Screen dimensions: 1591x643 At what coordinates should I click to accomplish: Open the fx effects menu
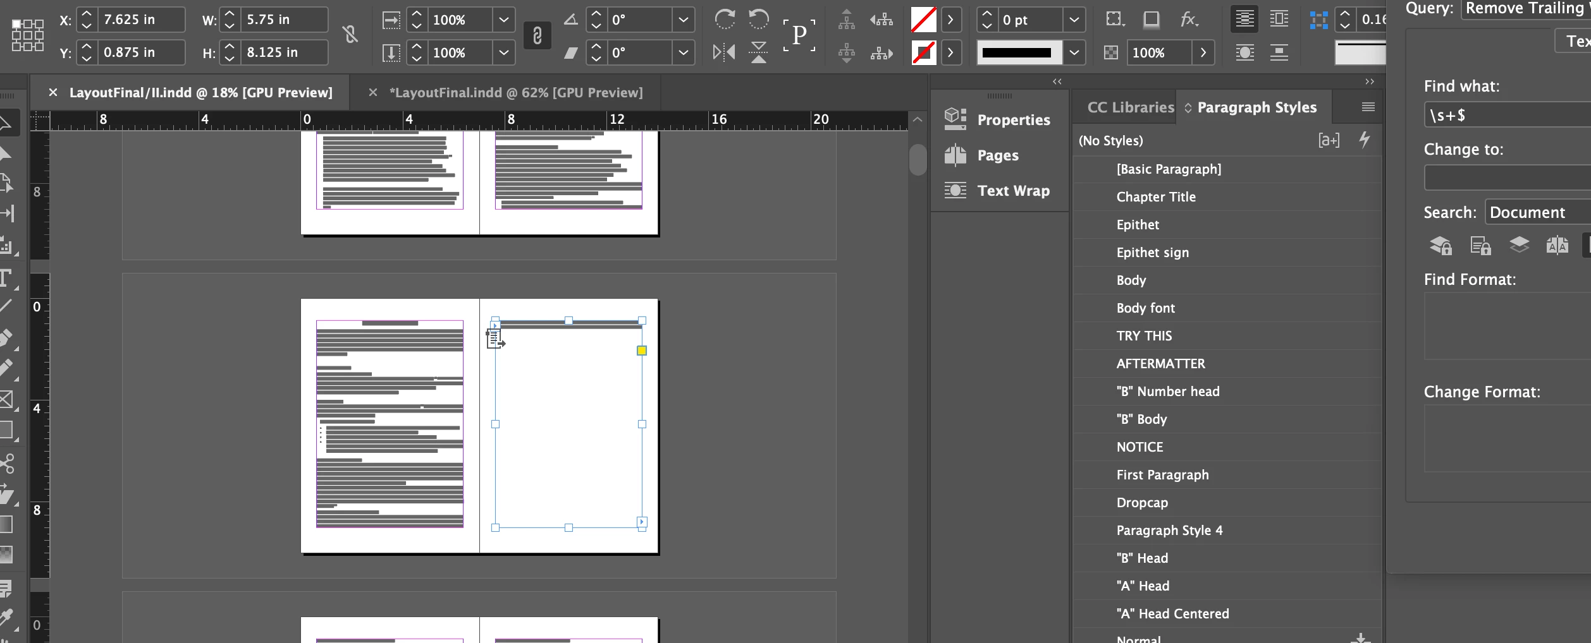click(1189, 20)
